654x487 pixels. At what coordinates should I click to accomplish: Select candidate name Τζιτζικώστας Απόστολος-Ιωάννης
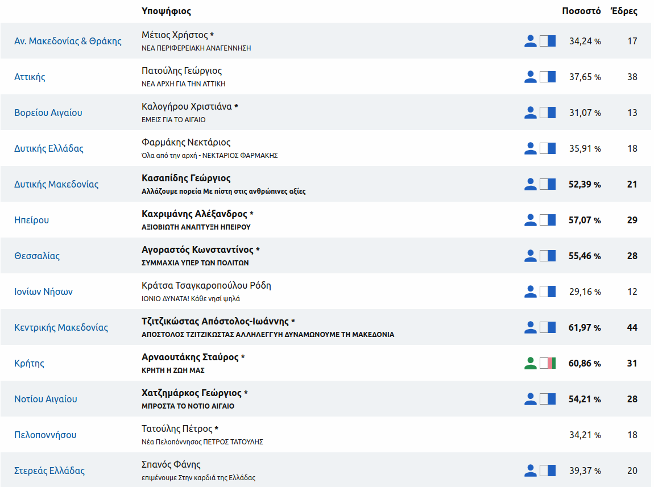point(215,321)
